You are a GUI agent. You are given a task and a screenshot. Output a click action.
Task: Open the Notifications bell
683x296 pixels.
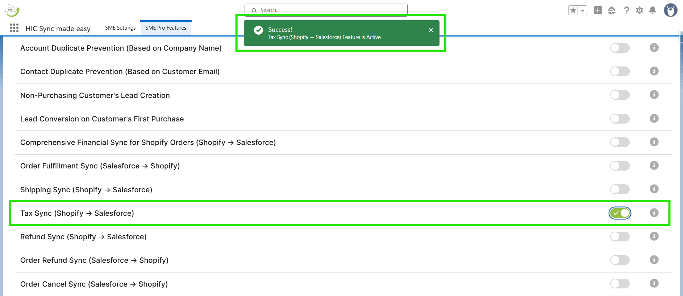tap(653, 10)
